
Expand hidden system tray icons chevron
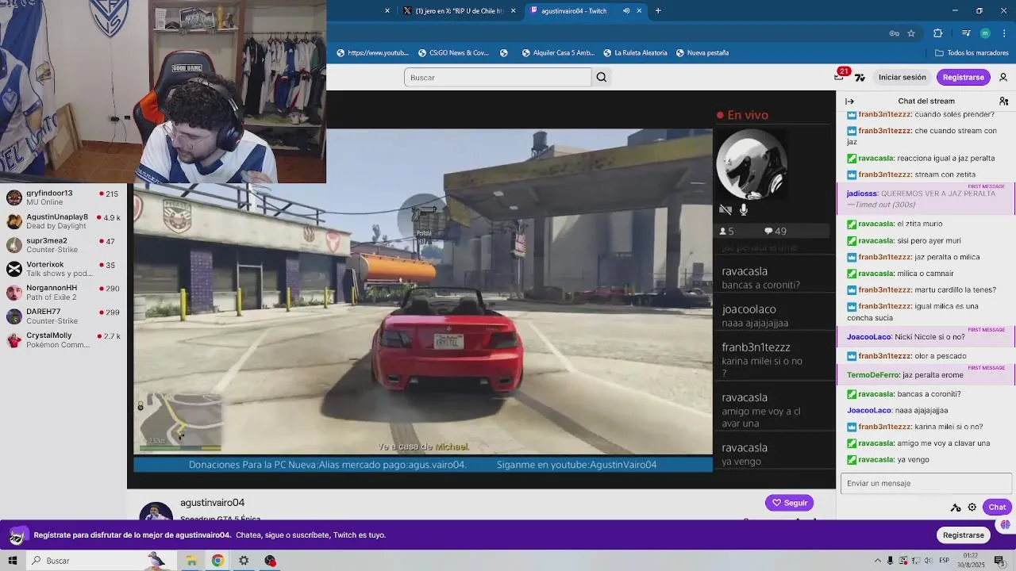point(877,561)
